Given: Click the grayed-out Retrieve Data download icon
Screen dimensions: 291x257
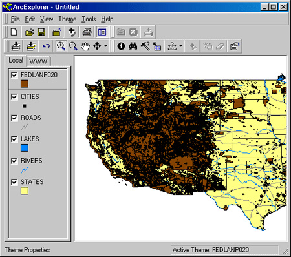Looking at the screenshot, I should pos(148,32).
